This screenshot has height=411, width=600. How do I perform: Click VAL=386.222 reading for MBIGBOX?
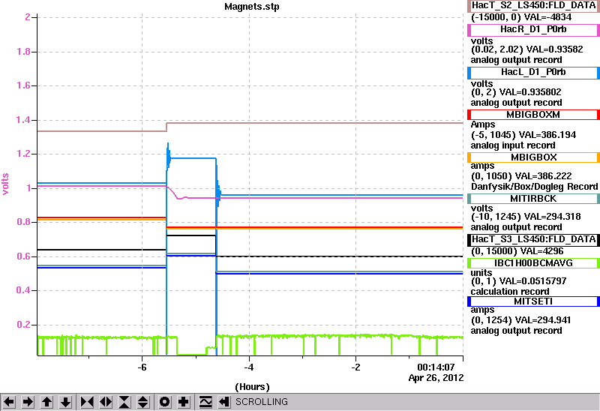click(543, 176)
